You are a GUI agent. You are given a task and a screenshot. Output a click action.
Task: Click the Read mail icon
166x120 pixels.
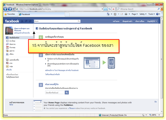click(122, 14)
